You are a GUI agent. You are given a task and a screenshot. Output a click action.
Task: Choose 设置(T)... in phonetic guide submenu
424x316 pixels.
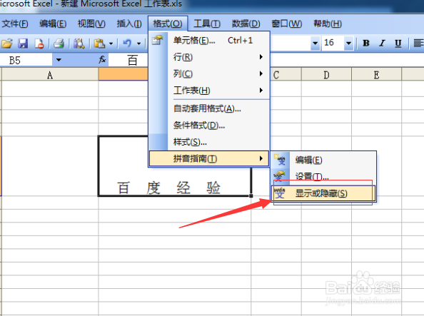324,176
